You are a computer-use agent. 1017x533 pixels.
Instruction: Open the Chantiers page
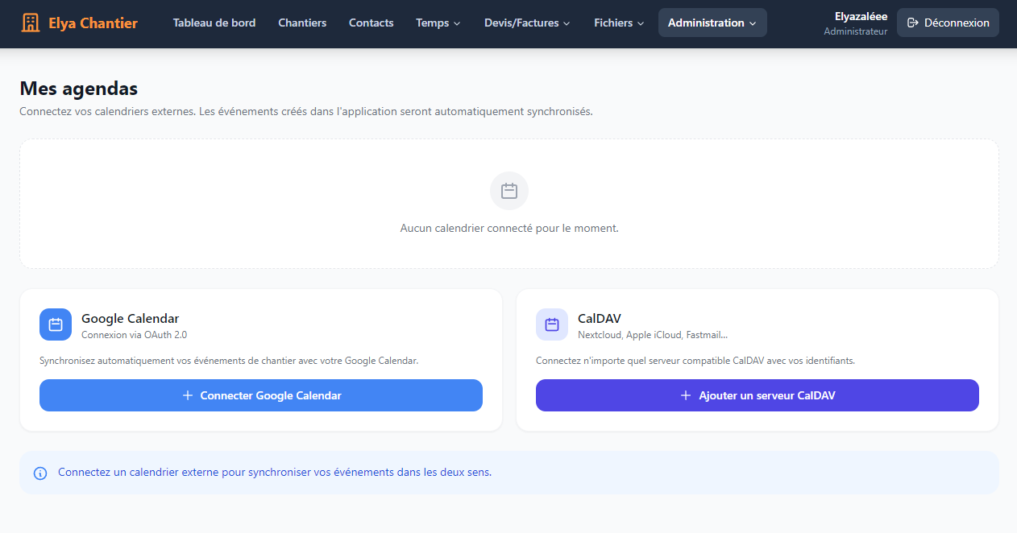(x=302, y=23)
